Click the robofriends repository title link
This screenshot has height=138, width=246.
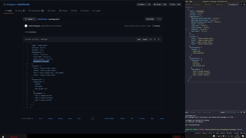pos(23,4)
